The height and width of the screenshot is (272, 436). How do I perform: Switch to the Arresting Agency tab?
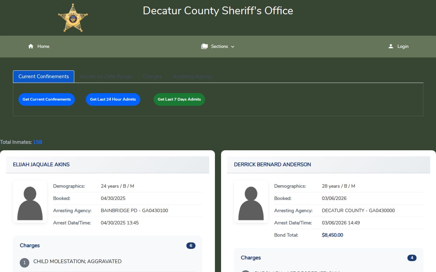(192, 76)
